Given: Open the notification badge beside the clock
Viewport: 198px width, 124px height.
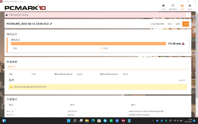Looking at the screenshot, I should [194, 121].
